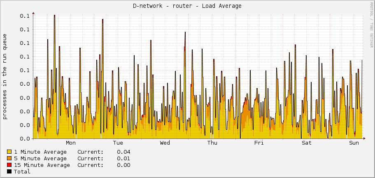Select the Mon label on the time axis
The height and width of the screenshot is (178, 375).
tap(71, 143)
